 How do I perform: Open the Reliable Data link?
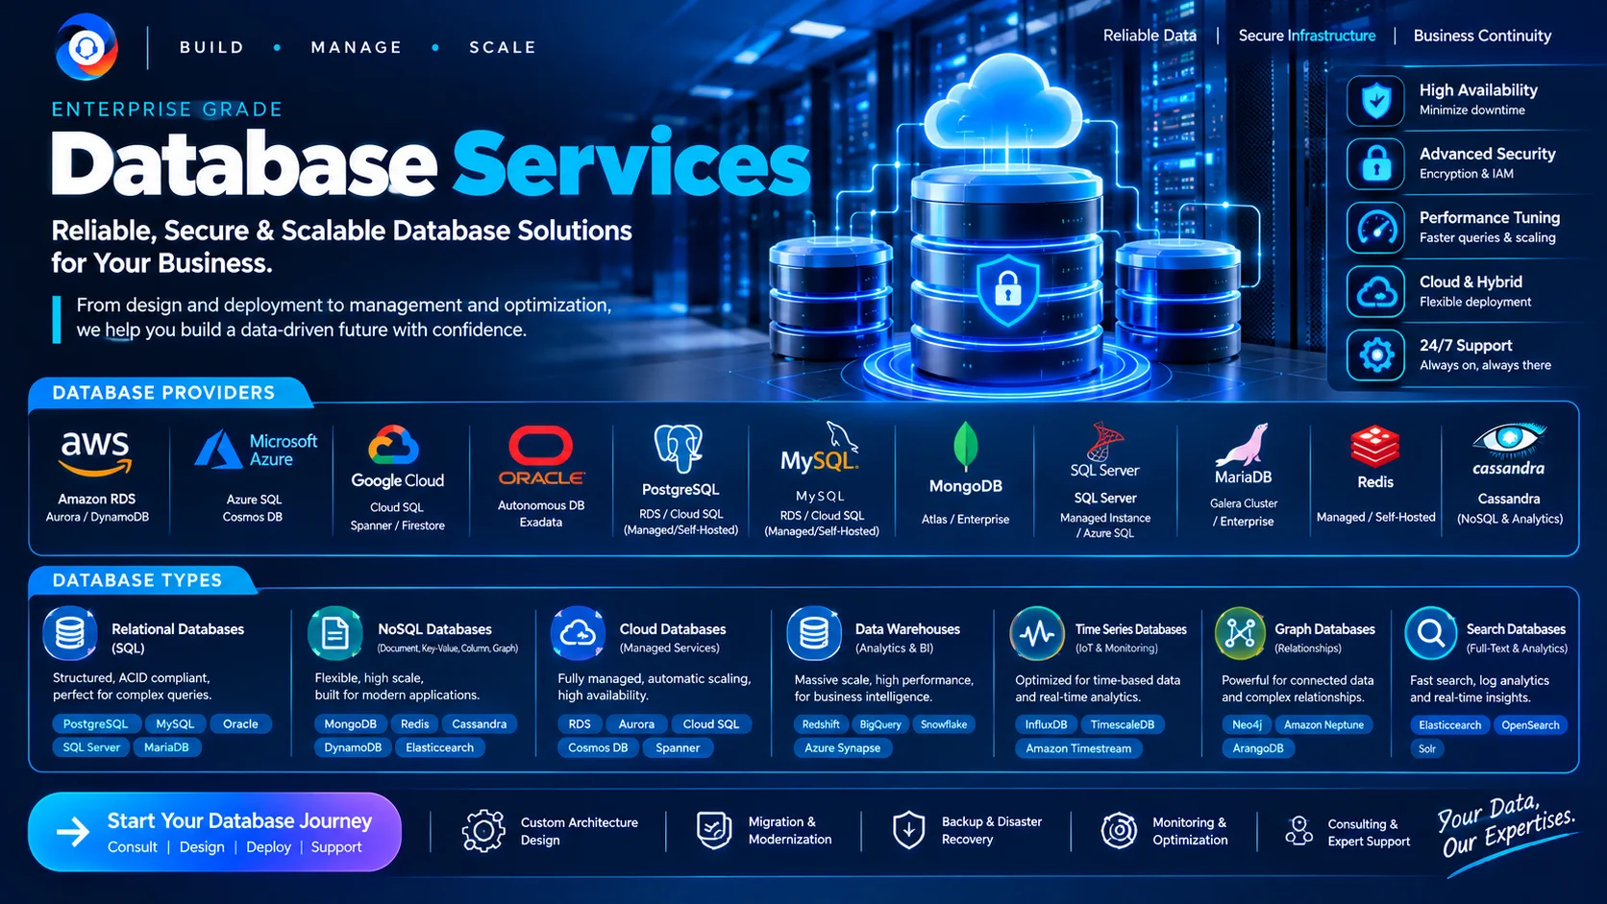pyautogui.click(x=1150, y=36)
